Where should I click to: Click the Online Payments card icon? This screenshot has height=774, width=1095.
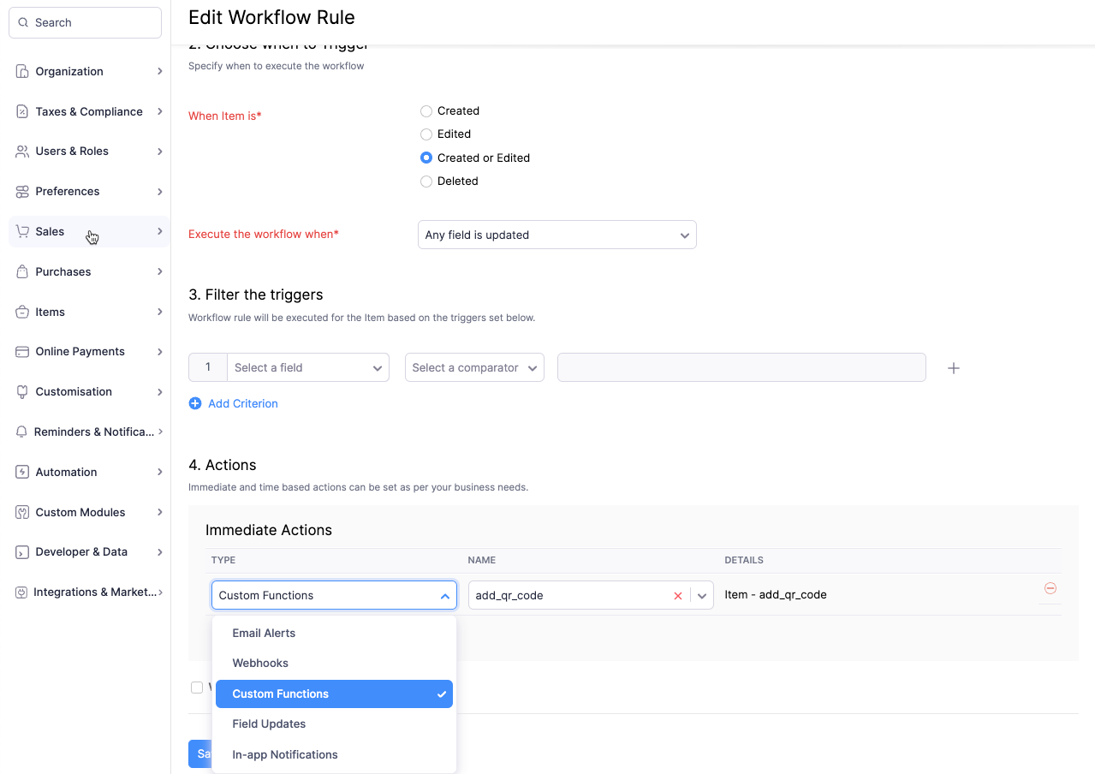point(22,352)
